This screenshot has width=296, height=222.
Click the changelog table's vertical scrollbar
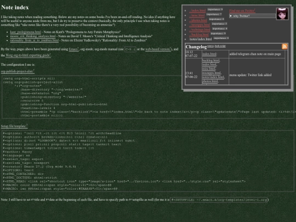coord(287,67)
